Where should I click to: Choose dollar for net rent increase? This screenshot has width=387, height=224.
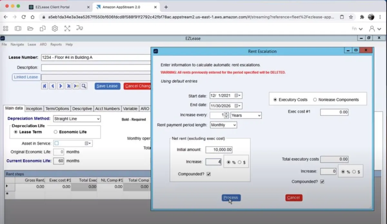point(239,162)
